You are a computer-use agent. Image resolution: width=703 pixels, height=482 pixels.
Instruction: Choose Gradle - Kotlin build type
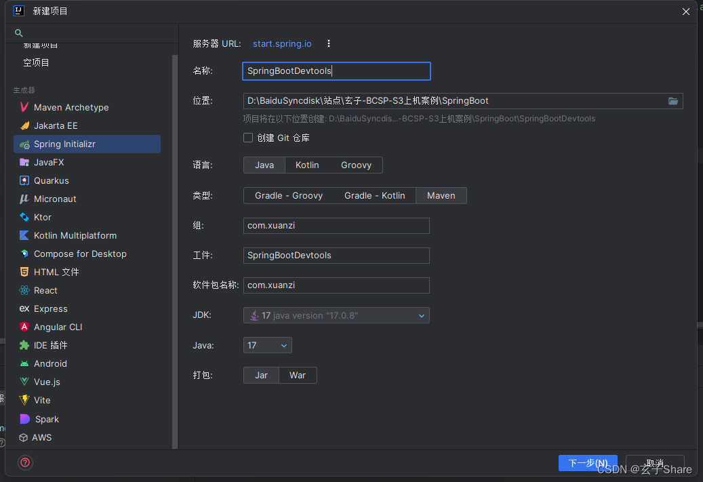pyautogui.click(x=374, y=195)
